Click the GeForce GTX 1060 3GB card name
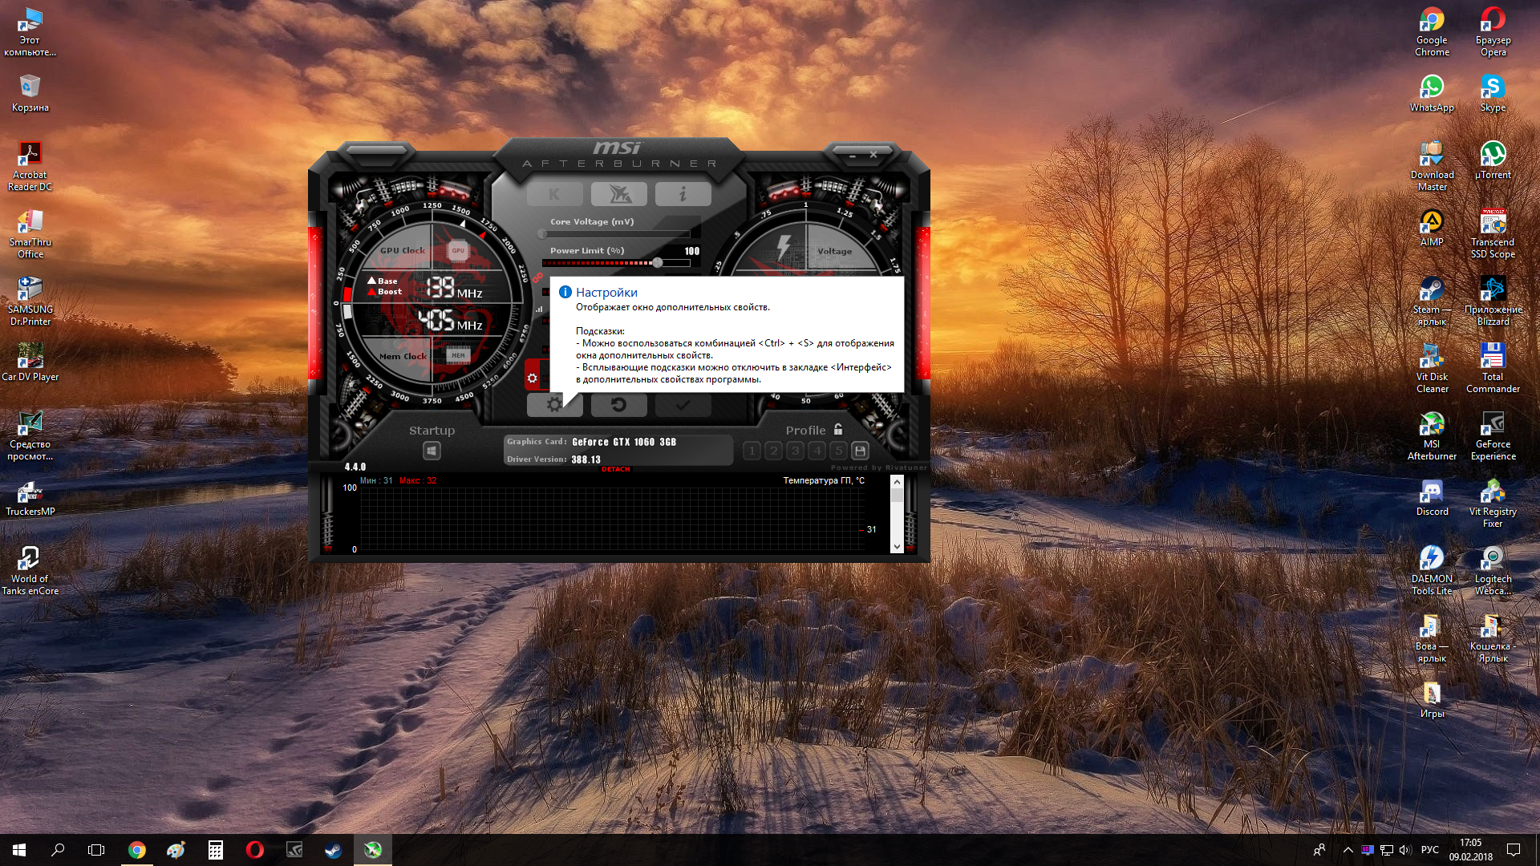The image size is (1540, 866). (x=624, y=442)
